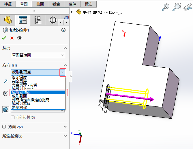The height and width of the screenshot is (149, 193).
Task: Cancel cut-extrude with red X
Action: (12, 38)
